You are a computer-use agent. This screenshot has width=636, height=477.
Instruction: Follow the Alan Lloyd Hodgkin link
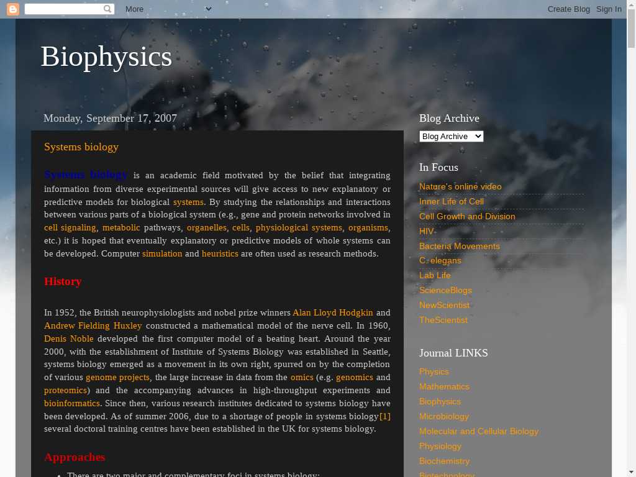tap(333, 312)
